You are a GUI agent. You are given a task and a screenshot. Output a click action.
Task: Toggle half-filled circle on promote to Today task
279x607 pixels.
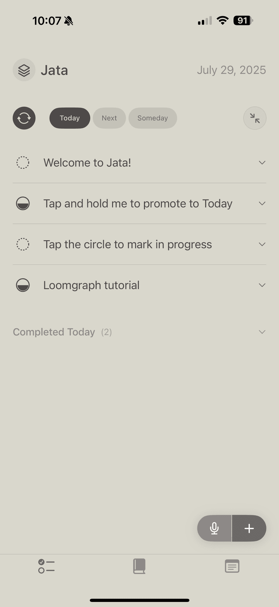click(x=23, y=203)
